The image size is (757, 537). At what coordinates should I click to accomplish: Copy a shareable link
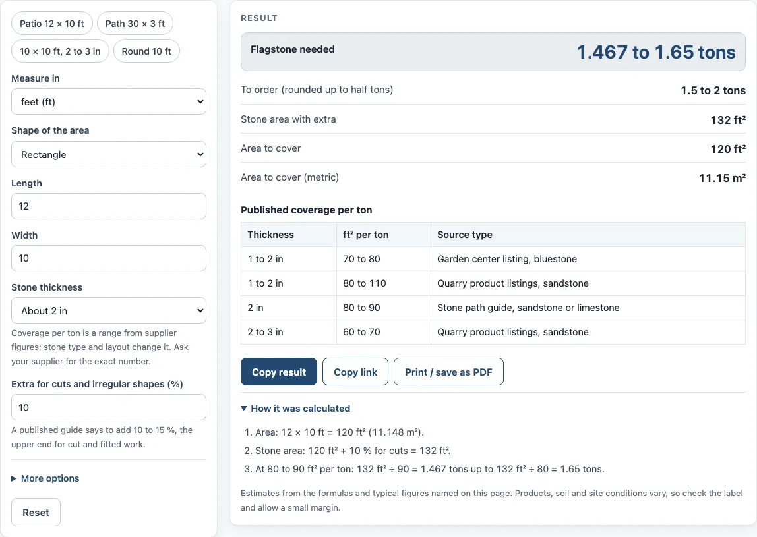point(355,372)
